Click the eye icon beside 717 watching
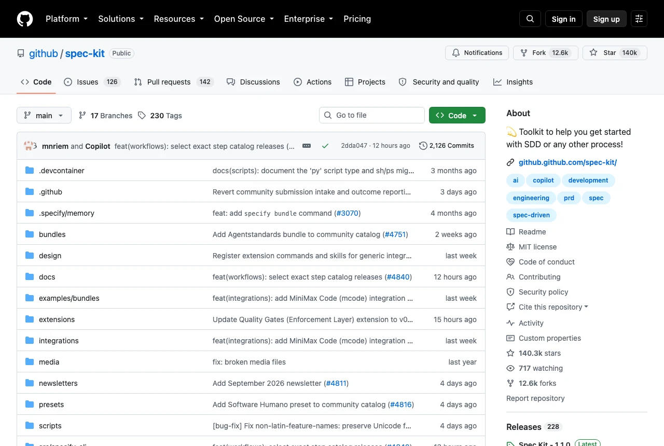 coord(510,368)
